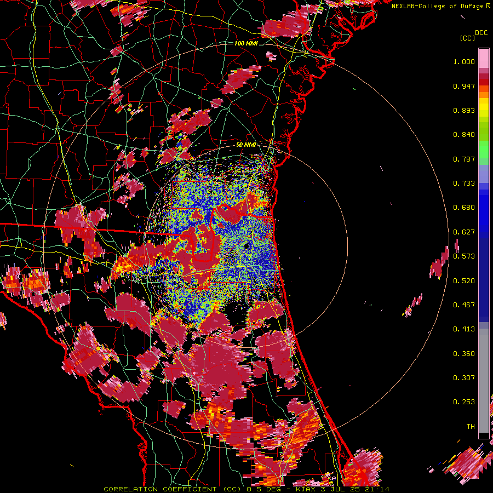Click the 100 NMI range ring label
Screen dimensions: 493x493
coord(246,43)
